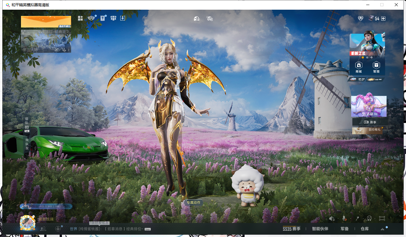Expand the 经典排位 mode selection panel
The height and width of the screenshot is (237, 406).
tap(46, 41)
